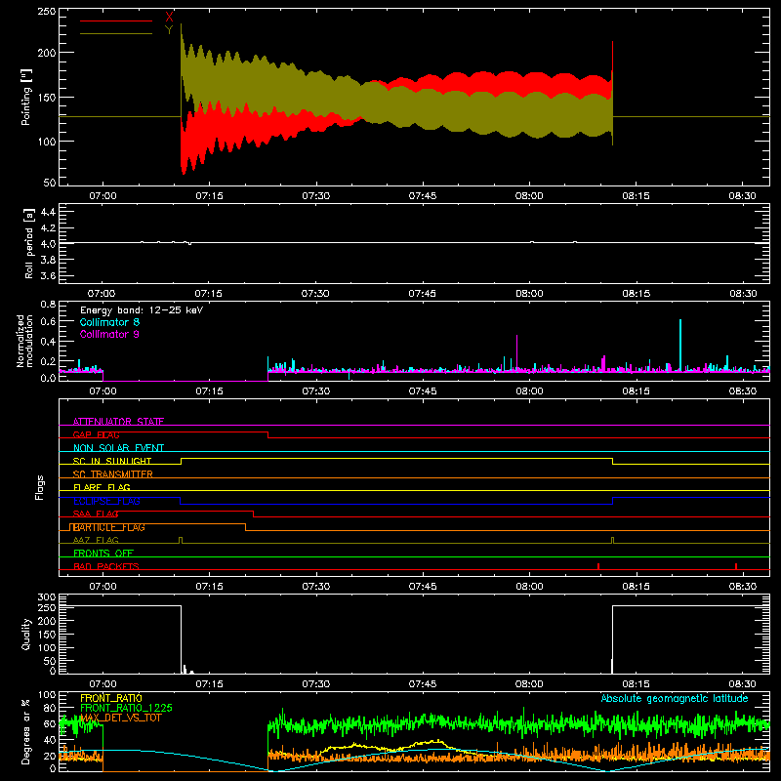The image size is (781, 781).
Task: Click the 08:00 tick label under pointing plot
Action: tap(529, 196)
